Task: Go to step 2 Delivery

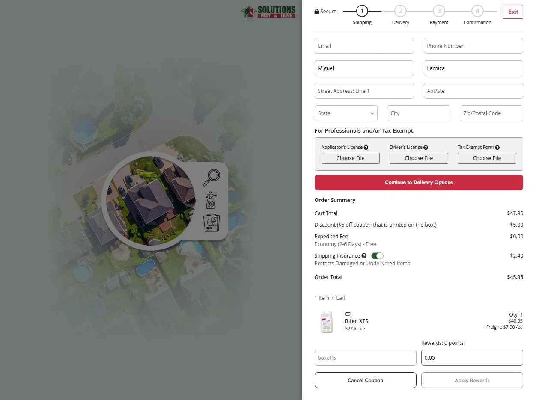Action: tap(400, 11)
